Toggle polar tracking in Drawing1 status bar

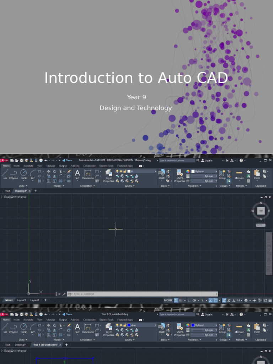[x=194, y=300]
